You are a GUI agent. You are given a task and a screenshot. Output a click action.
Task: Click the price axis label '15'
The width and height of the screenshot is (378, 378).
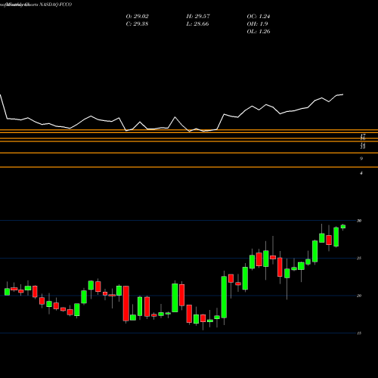pos(359,333)
